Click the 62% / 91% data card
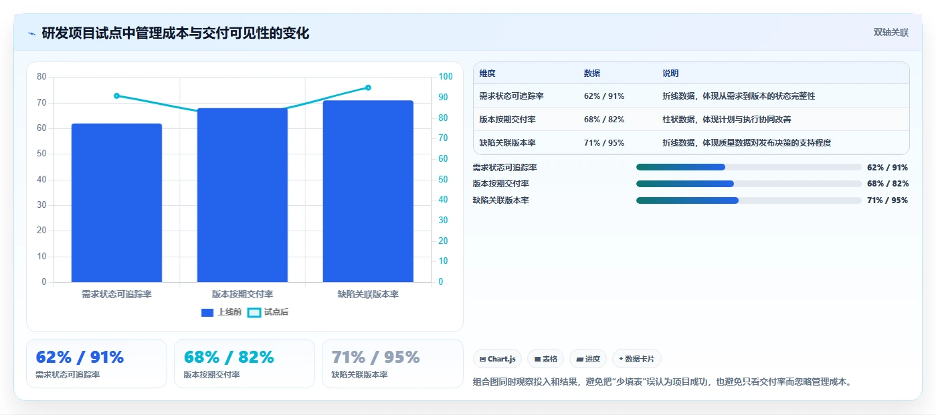936x415 pixels. click(x=96, y=364)
